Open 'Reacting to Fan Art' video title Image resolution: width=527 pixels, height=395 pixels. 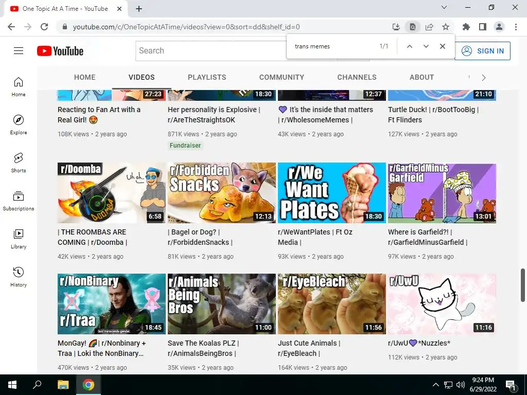pos(99,115)
